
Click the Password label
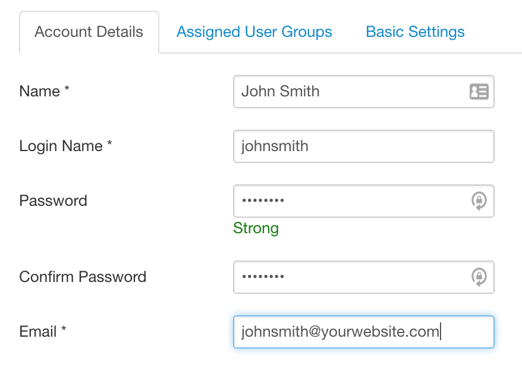point(53,201)
